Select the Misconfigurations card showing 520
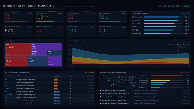 coord(18,31)
